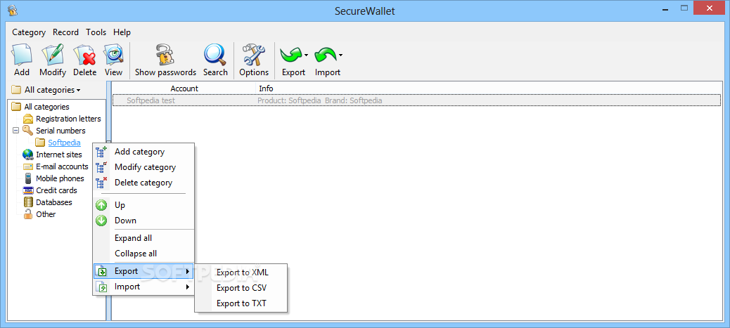Open the Export submenu entry
Screen dimensions: 730x328
pos(143,271)
